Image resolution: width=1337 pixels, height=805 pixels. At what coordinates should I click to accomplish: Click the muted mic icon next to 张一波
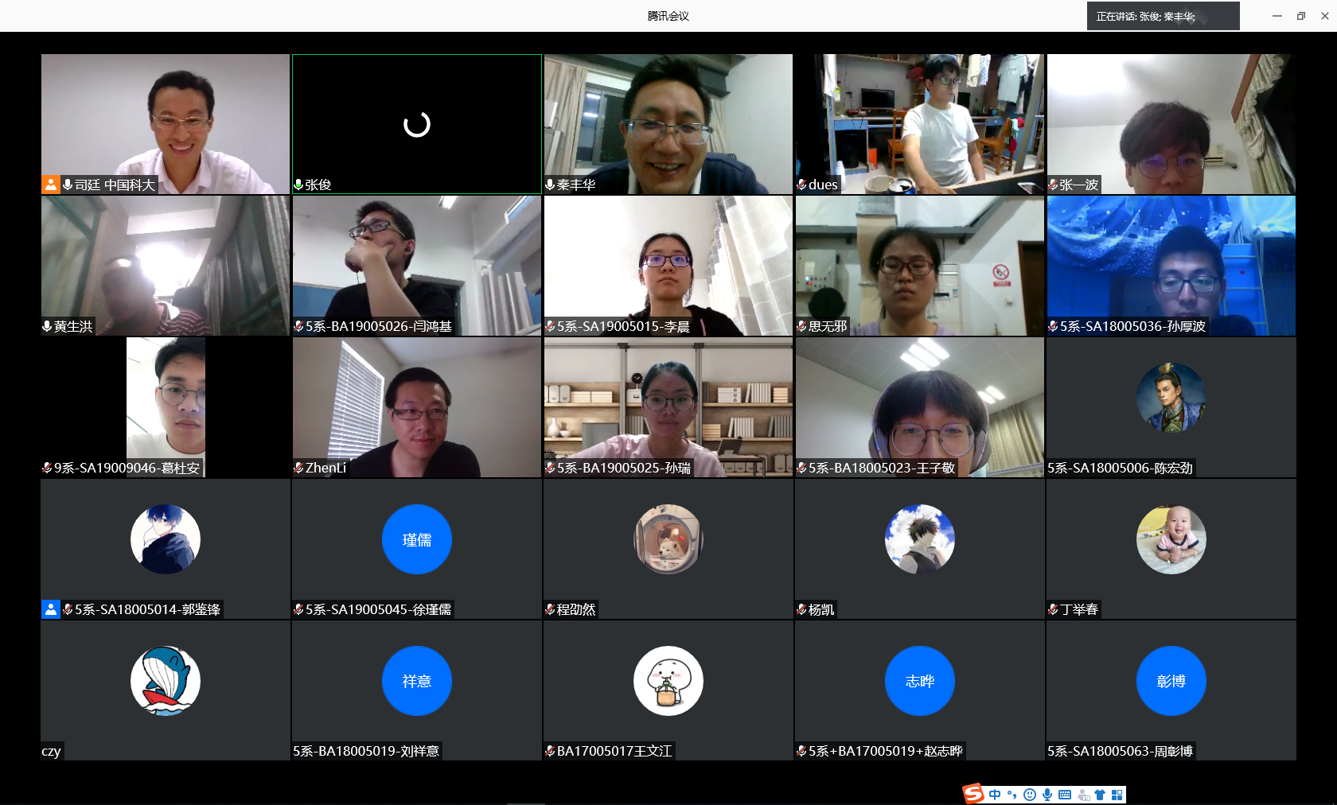(x=1053, y=185)
